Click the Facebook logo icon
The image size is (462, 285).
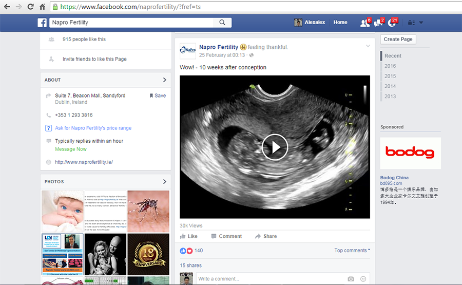pyautogui.click(x=42, y=23)
